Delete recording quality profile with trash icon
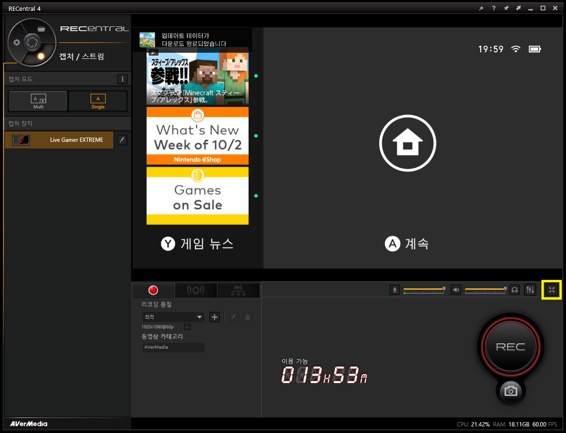Image resolution: width=566 pixels, height=433 pixels. pos(247,317)
